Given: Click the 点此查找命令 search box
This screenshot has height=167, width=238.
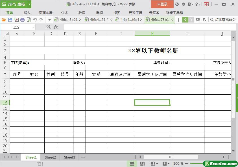Looking at the screenshot, I should (223, 20).
